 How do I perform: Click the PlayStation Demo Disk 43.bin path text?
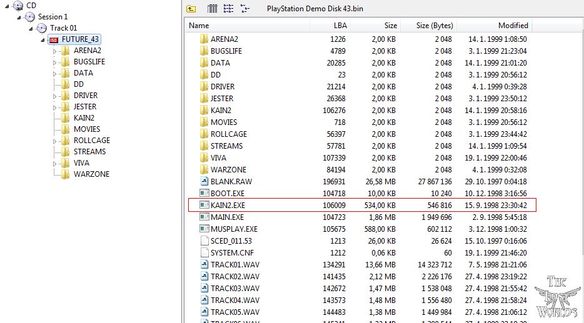click(x=315, y=9)
